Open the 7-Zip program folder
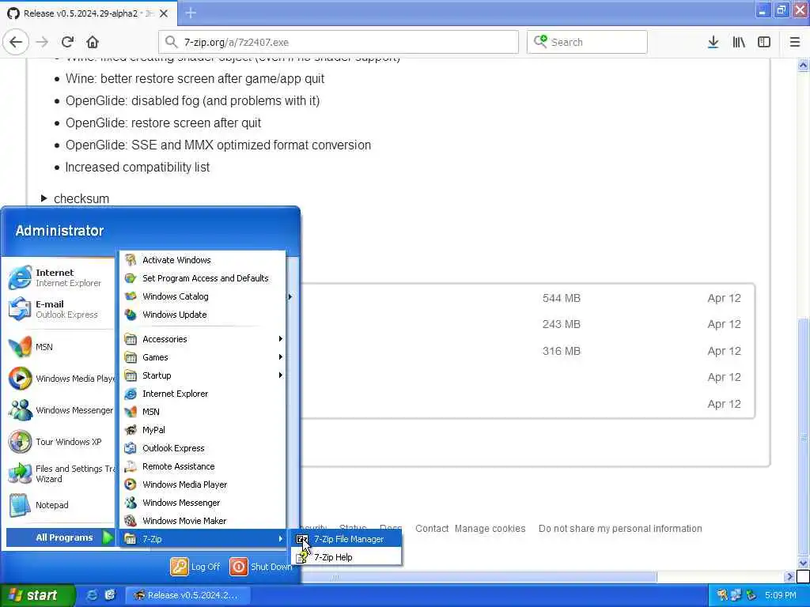The image size is (810, 607). (203, 539)
